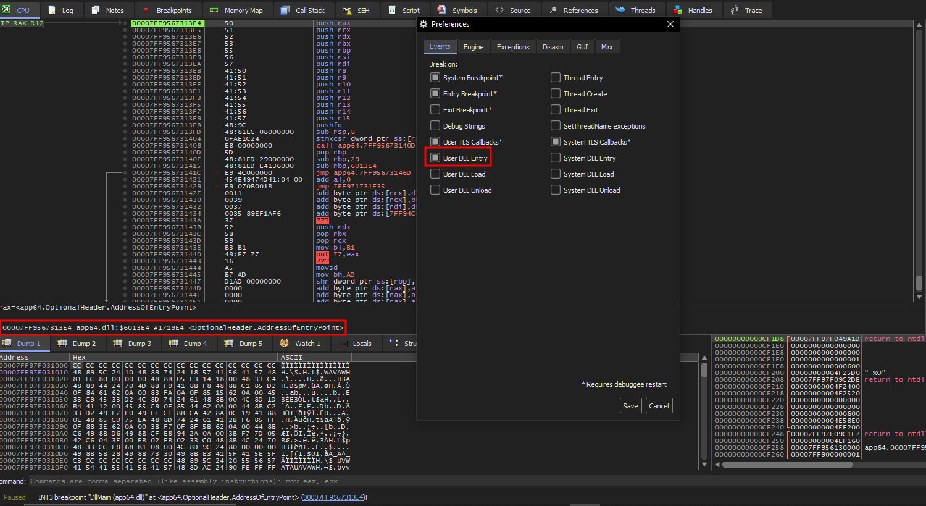
Task: Save the preferences changes
Action: [630, 405]
